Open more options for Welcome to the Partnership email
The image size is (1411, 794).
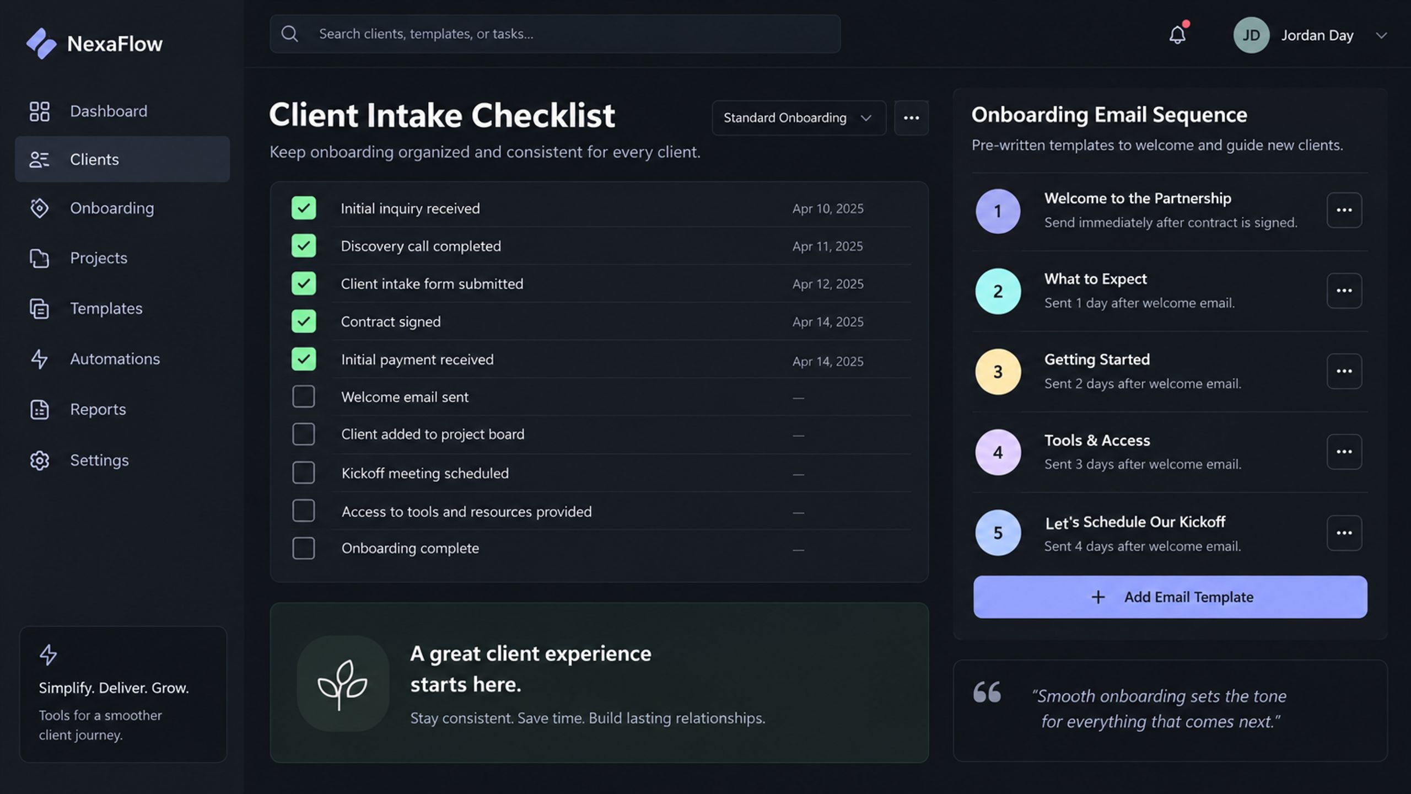(1344, 210)
